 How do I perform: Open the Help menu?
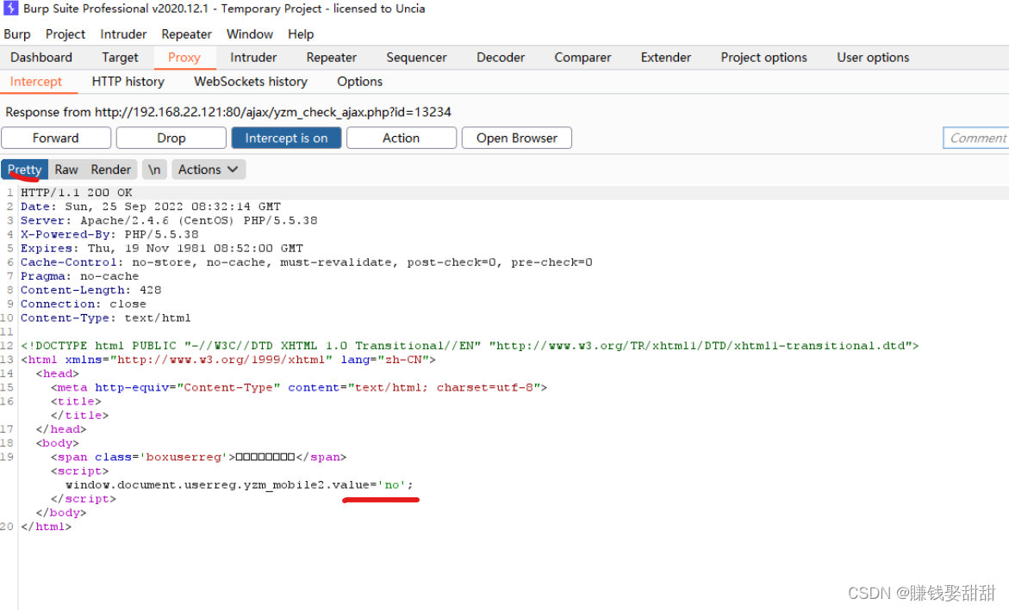pyautogui.click(x=301, y=34)
